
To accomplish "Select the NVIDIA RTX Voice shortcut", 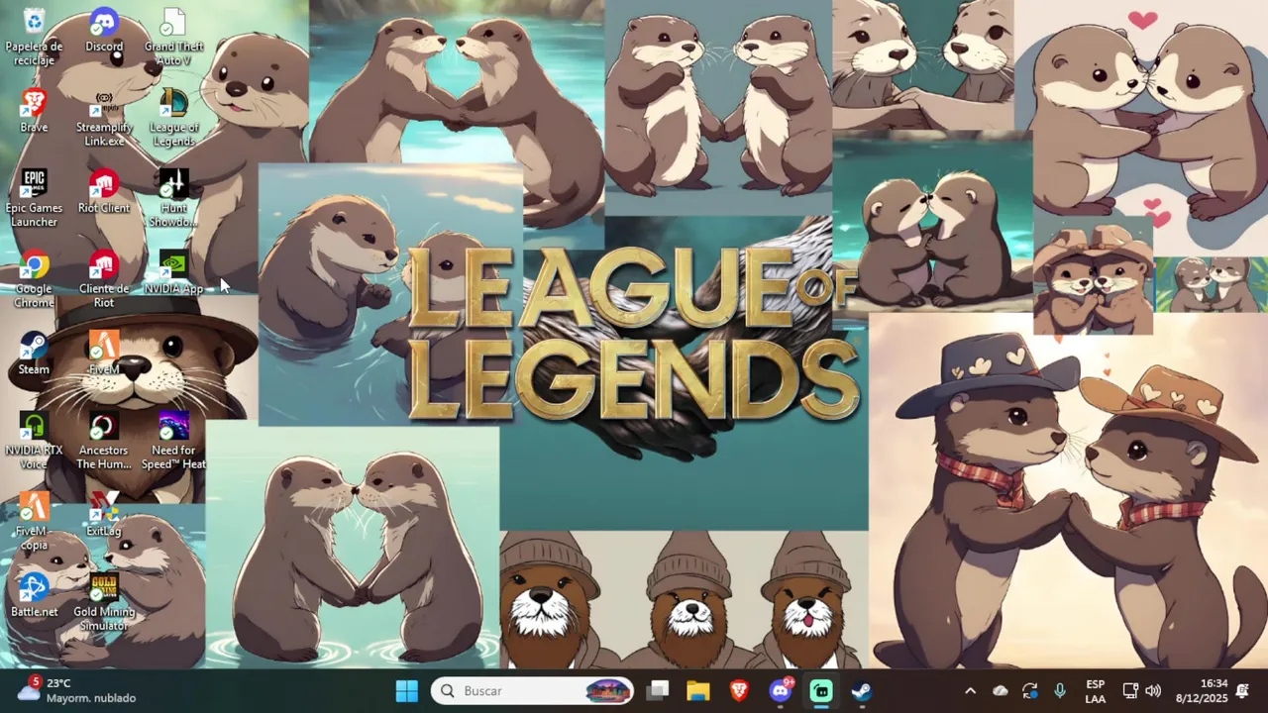I will coord(34,442).
